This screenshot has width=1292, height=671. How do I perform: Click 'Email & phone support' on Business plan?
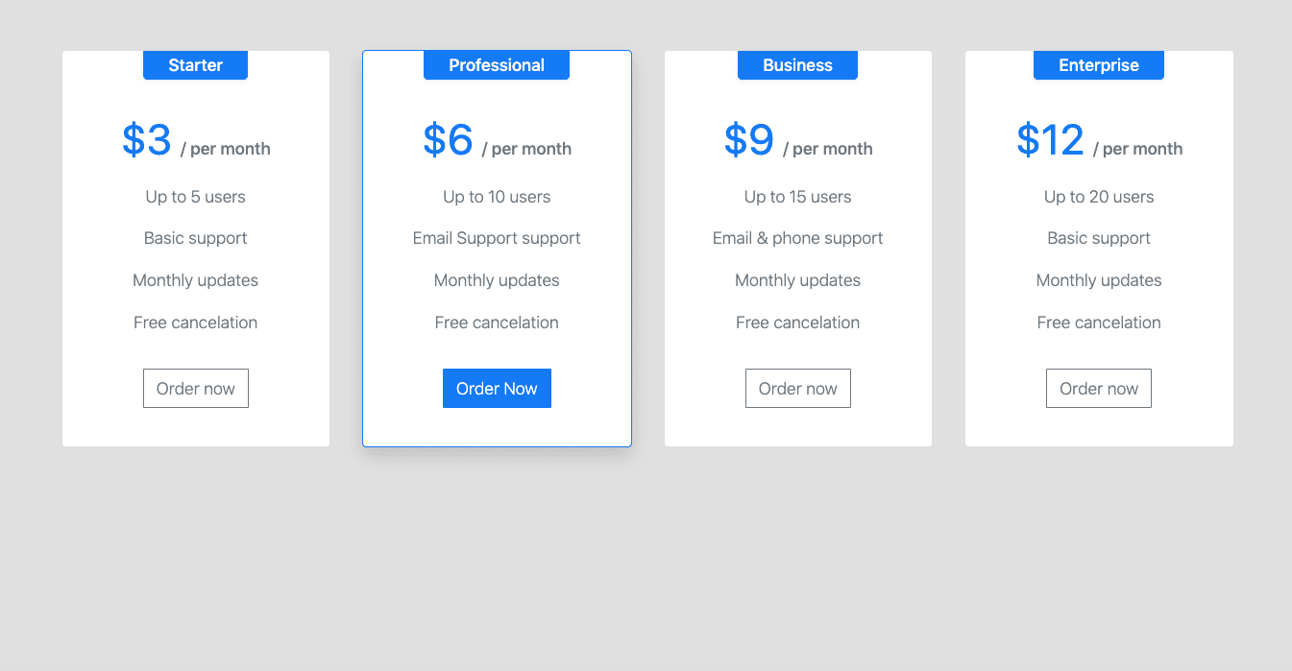tap(797, 237)
